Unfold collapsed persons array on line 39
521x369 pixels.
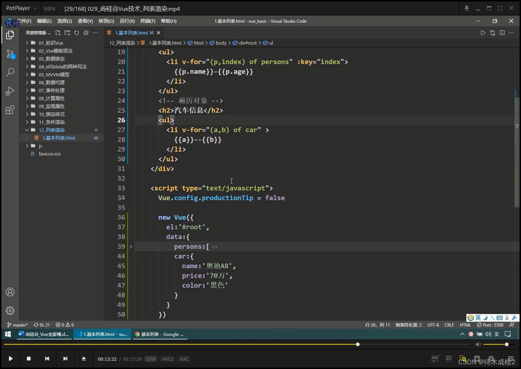131,247
